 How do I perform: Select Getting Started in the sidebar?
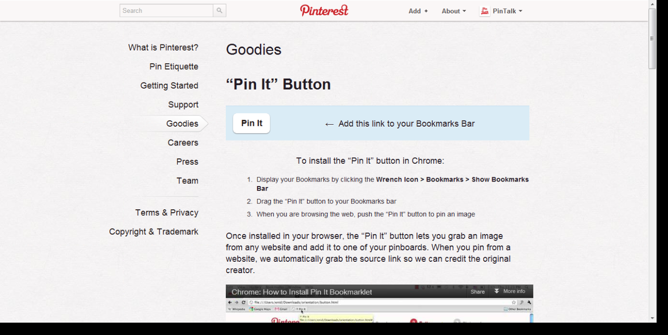click(169, 85)
